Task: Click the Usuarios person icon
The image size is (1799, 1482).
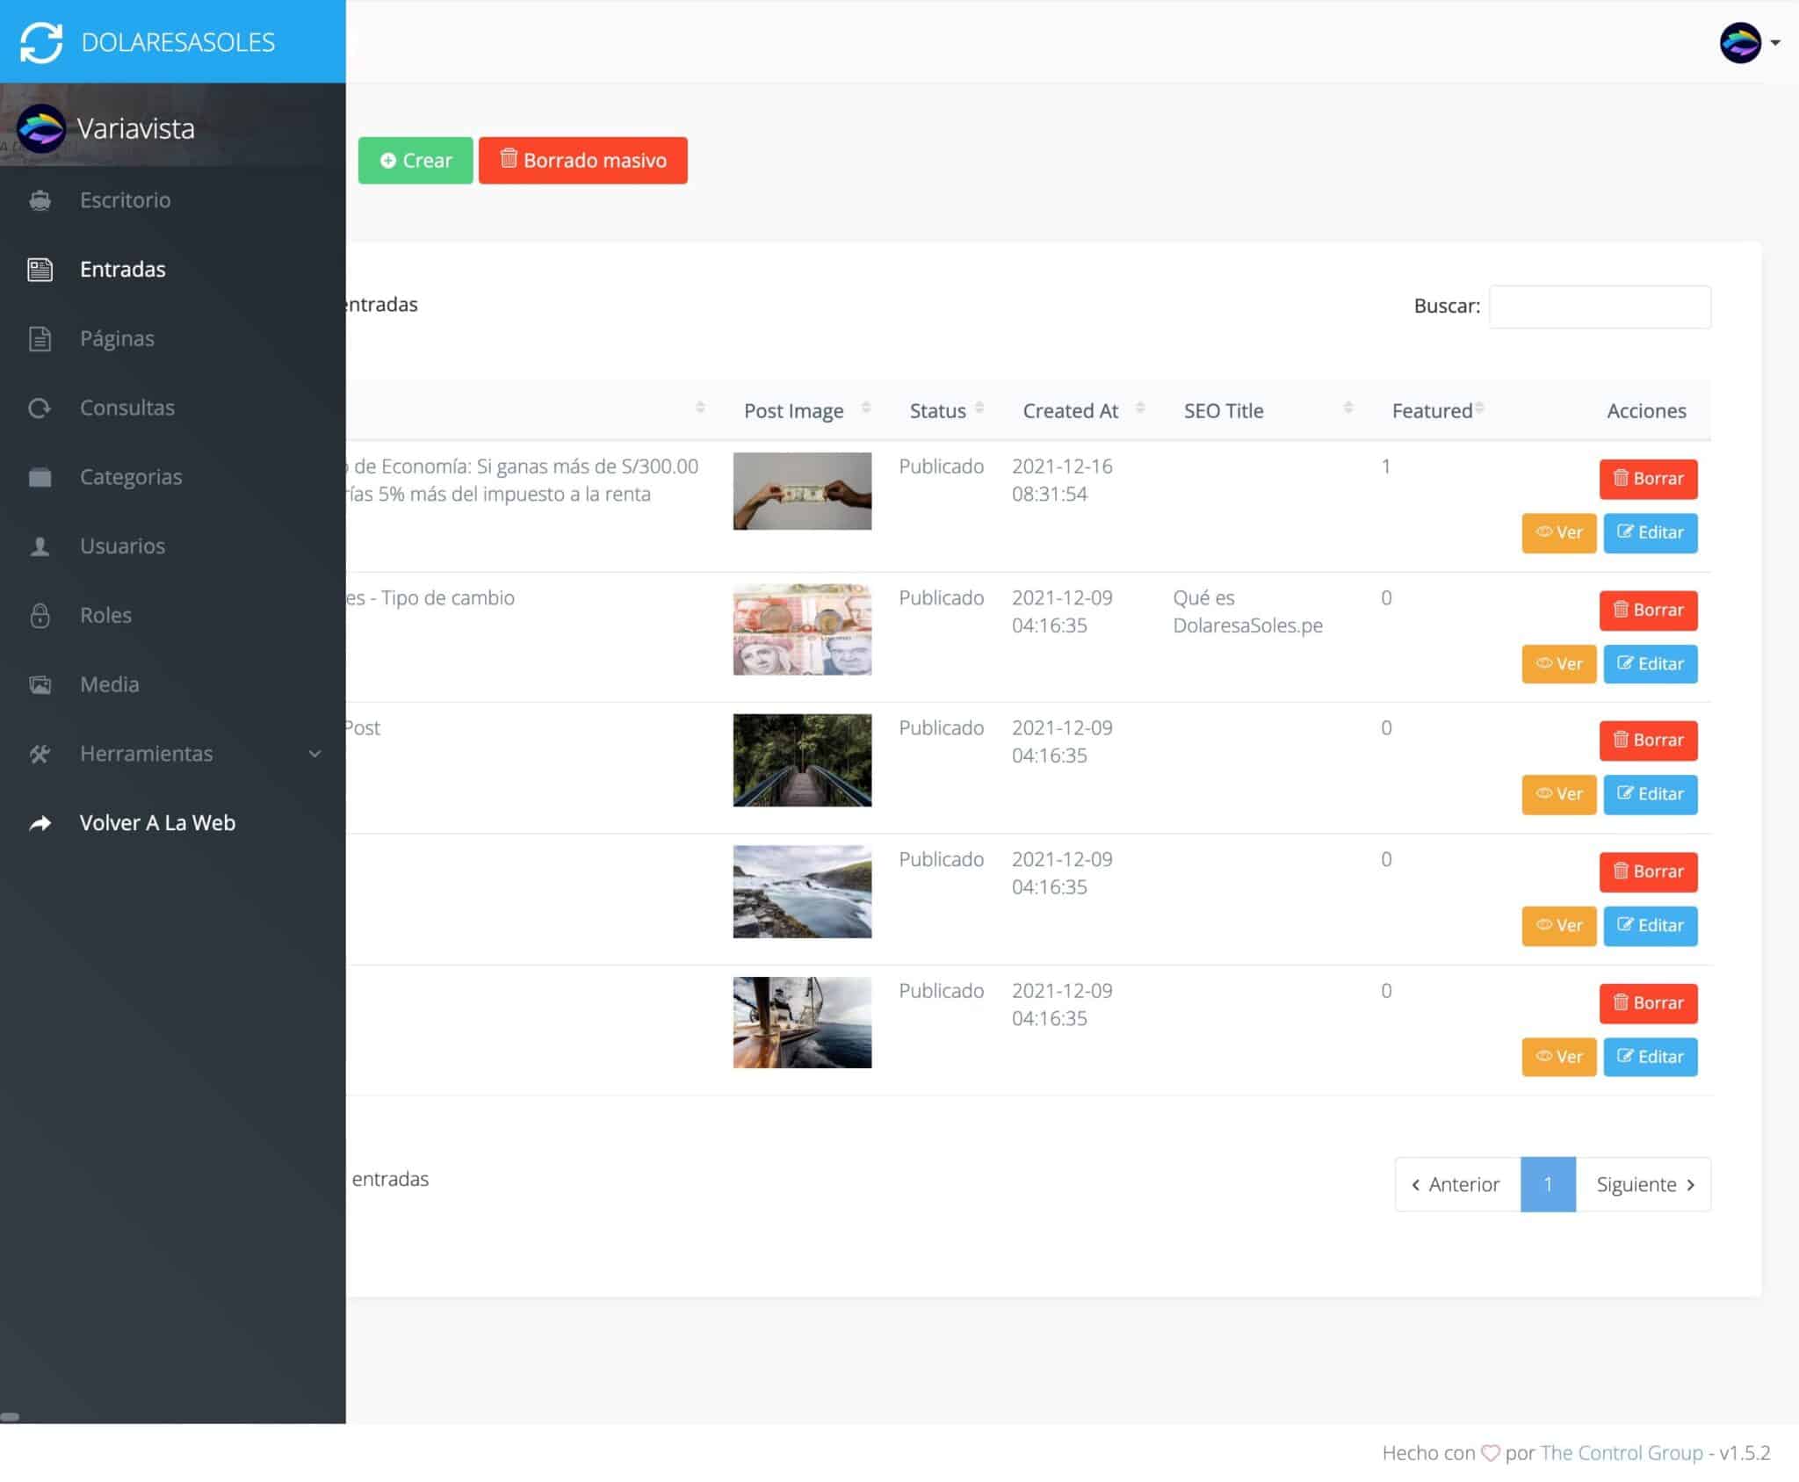Action: click(40, 546)
